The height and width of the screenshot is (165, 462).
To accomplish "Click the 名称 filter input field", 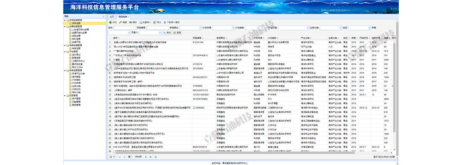I will [125, 28].
